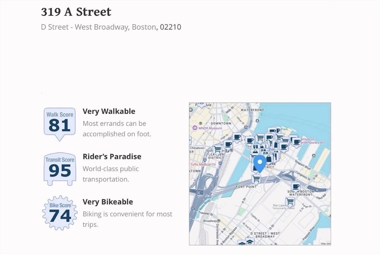Click the shopping cart marker near Leather District
The image size is (380, 254).
pos(217,149)
